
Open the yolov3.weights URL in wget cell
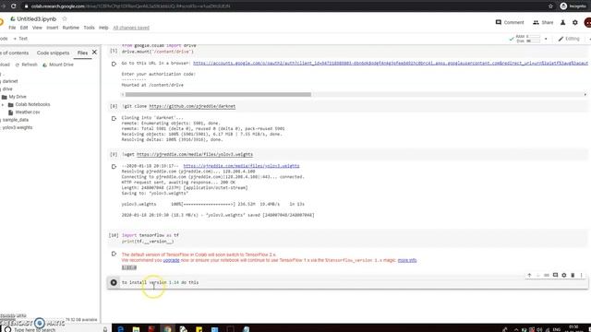pyautogui.click(x=195, y=154)
